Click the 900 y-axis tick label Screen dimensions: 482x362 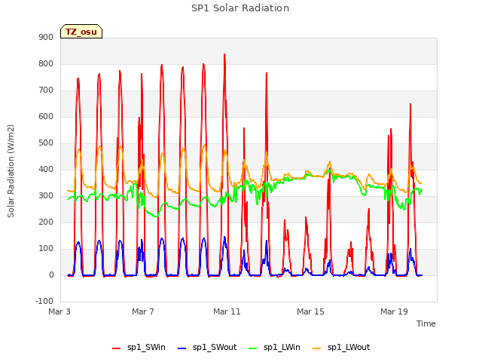[46, 38]
